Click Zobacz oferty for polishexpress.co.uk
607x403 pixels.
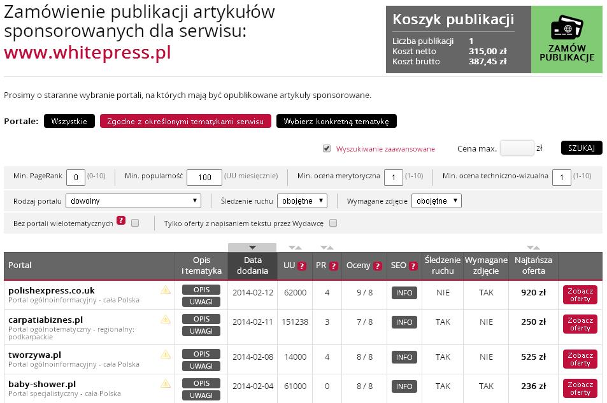coord(580,295)
